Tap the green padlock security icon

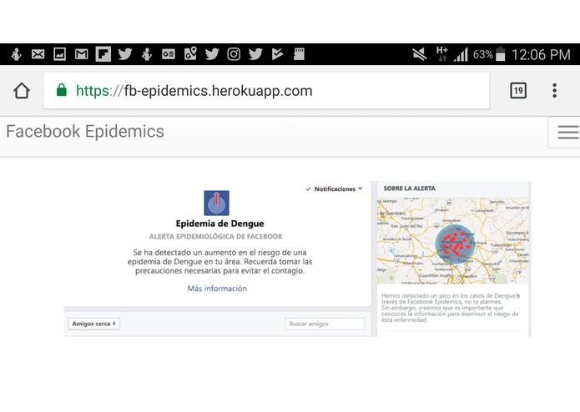pos(62,90)
